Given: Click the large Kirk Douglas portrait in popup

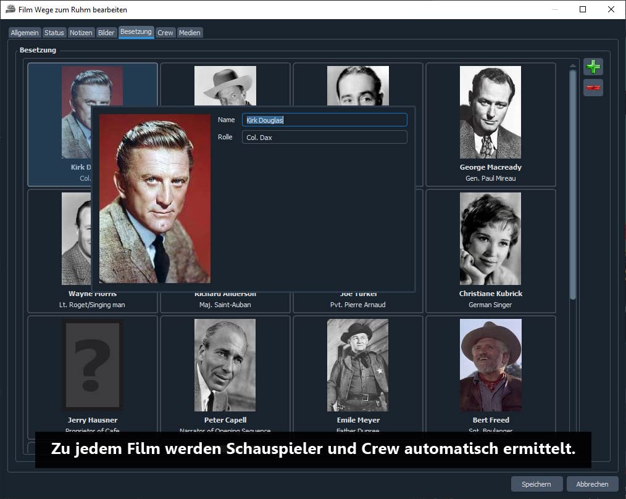Looking at the screenshot, I should pyautogui.click(x=155, y=199).
